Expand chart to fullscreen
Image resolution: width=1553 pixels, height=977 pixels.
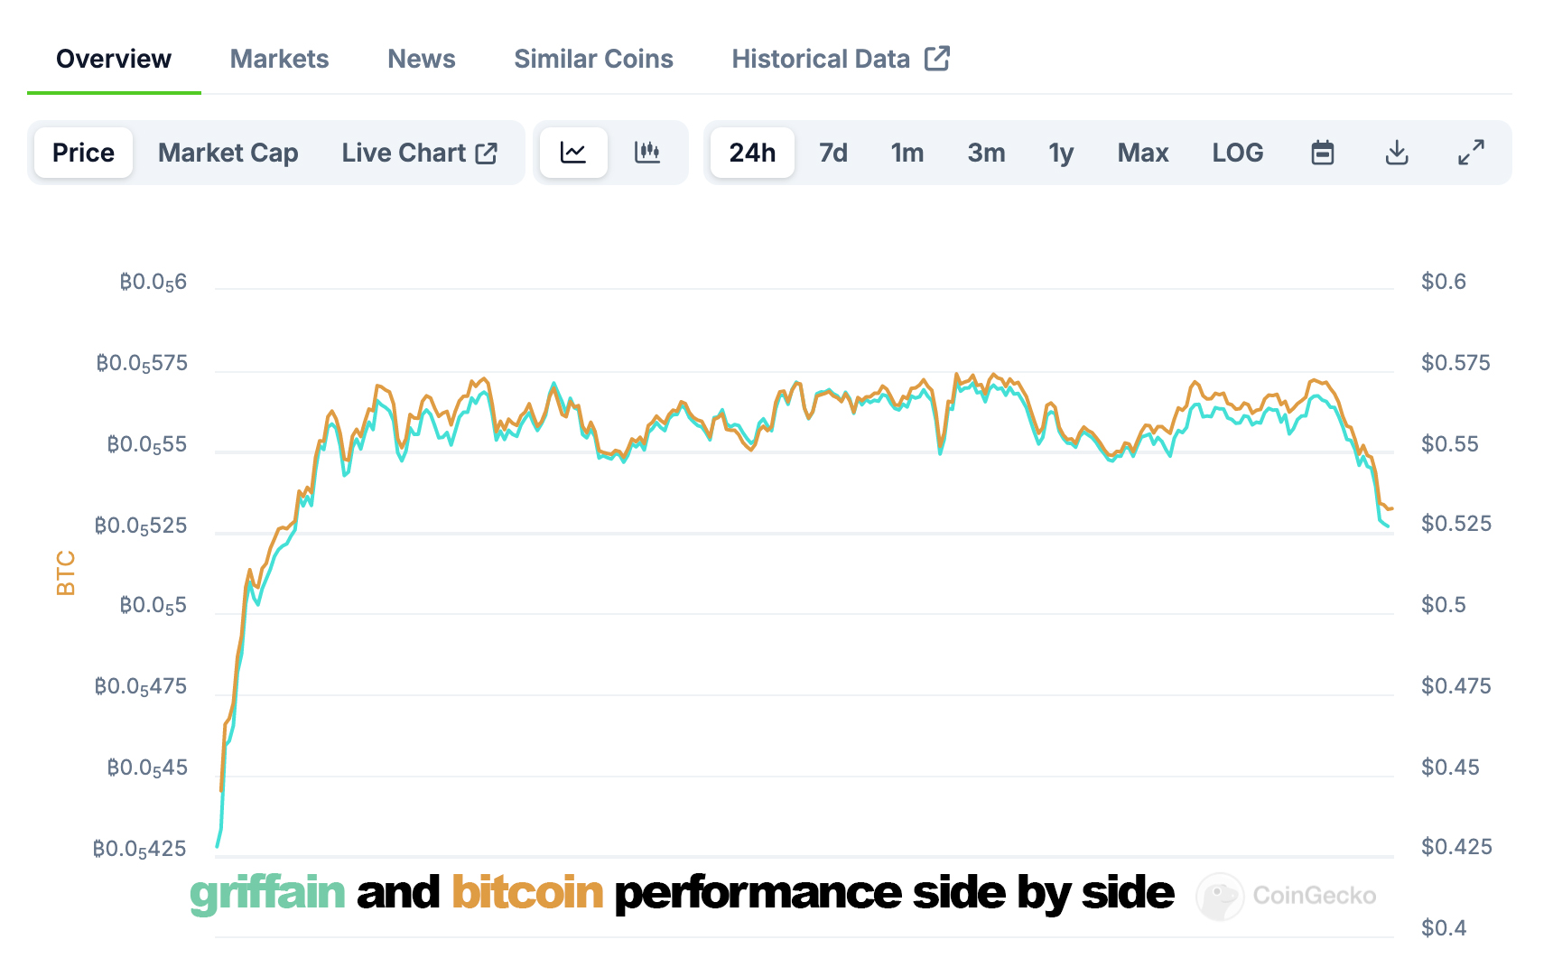pyautogui.click(x=1471, y=153)
